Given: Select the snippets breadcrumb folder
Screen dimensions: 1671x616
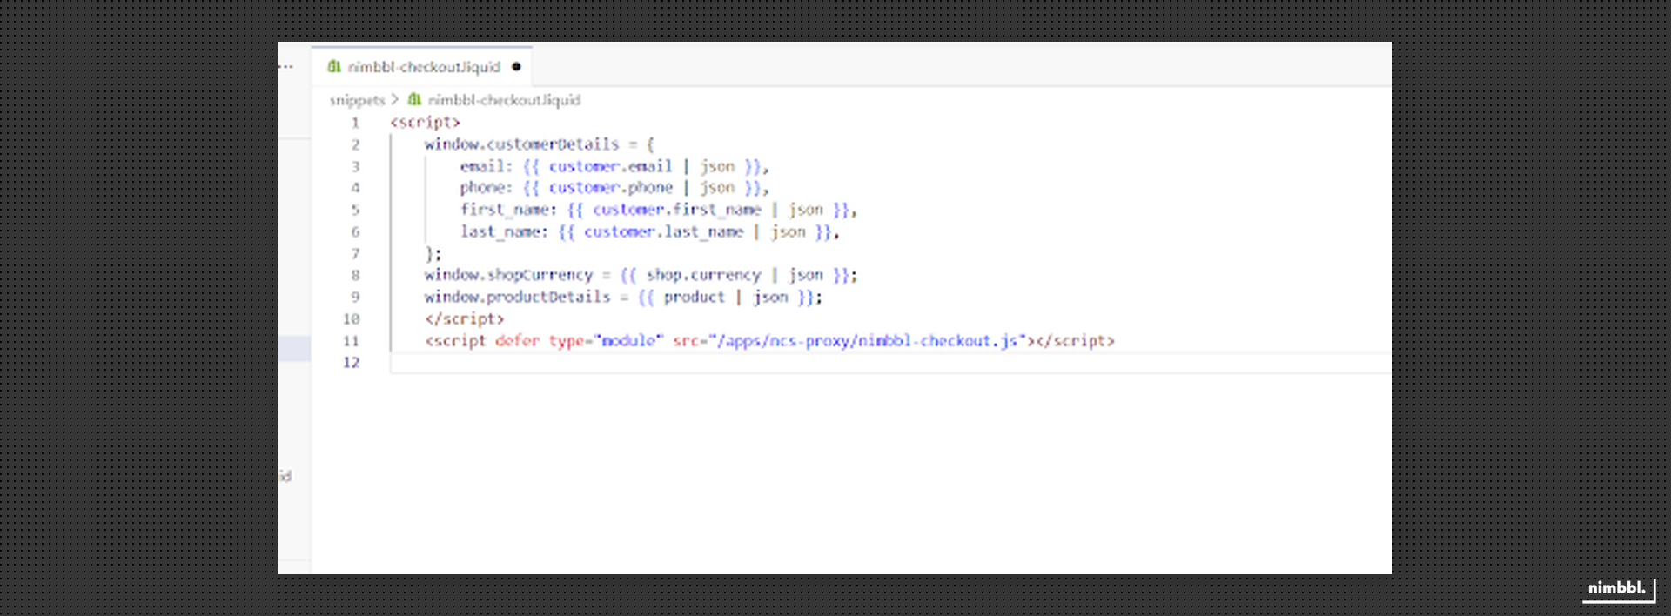Looking at the screenshot, I should point(357,100).
